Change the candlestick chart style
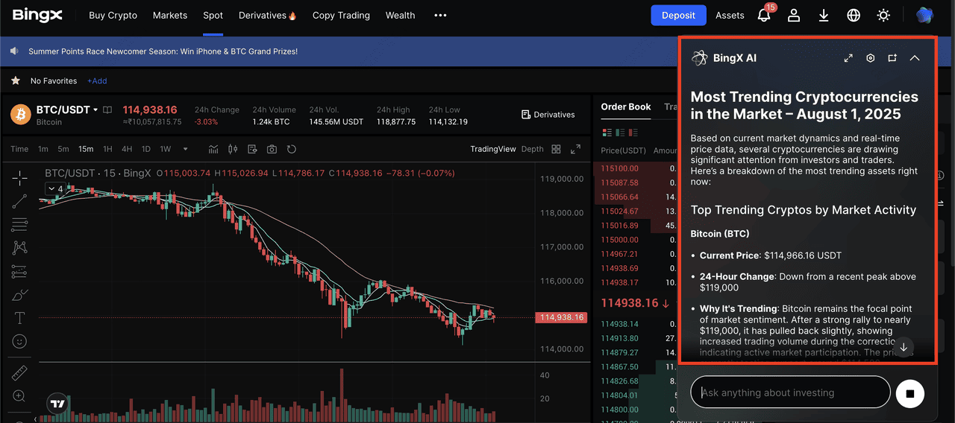This screenshot has width=955, height=423. (x=233, y=149)
